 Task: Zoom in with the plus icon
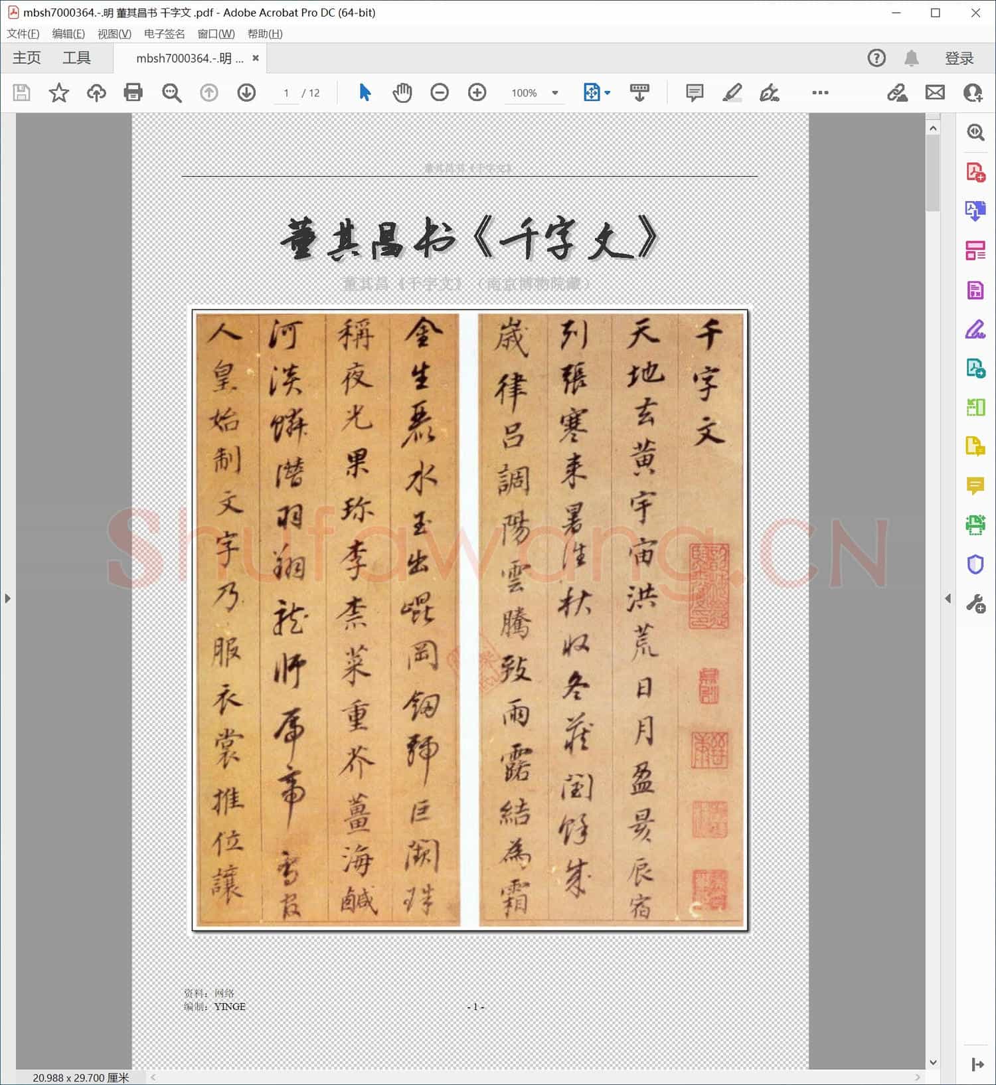(x=477, y=92)
